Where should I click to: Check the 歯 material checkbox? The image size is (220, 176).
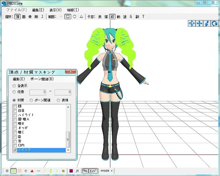point(15,137)
